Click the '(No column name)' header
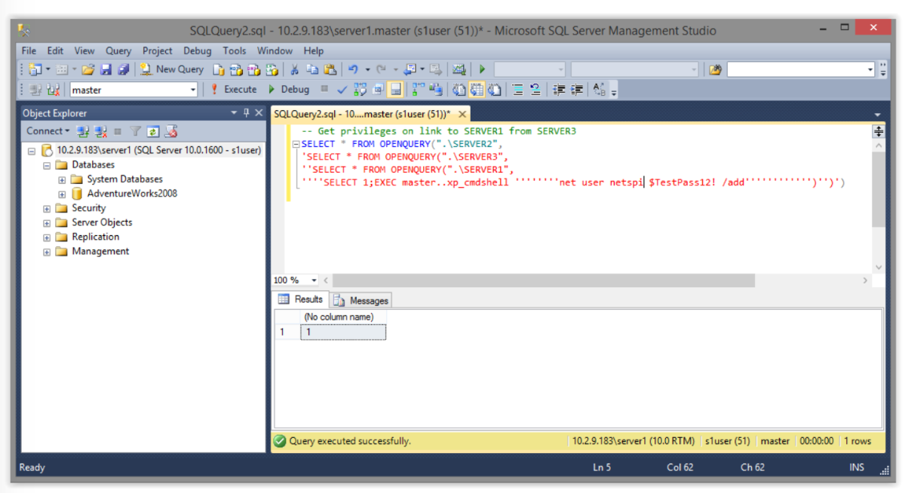Screen dimensions: 905x493 343,317
